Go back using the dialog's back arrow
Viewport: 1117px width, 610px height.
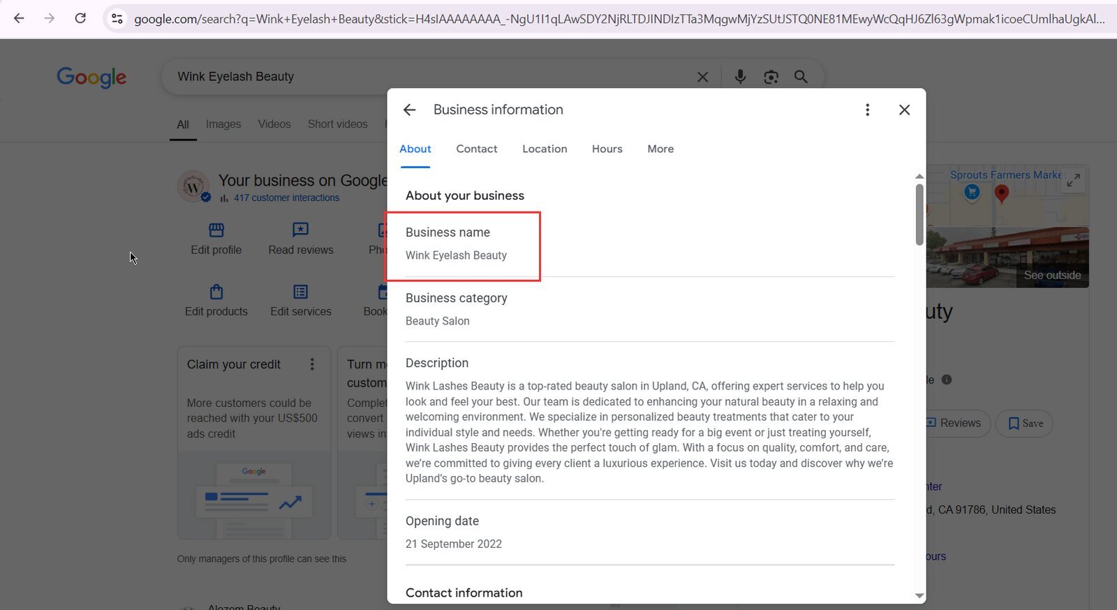(409, 110)
